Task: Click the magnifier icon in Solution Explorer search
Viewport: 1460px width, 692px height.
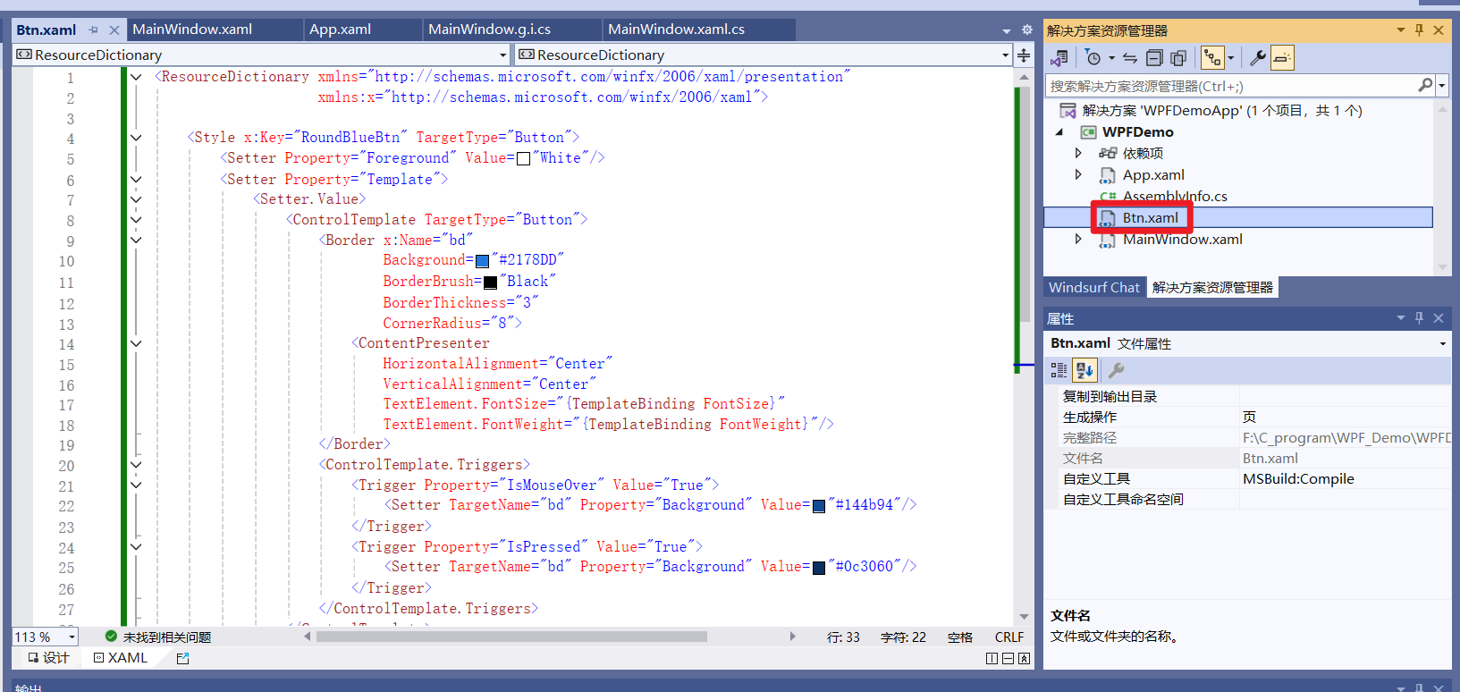Action: coord(1425,86)
